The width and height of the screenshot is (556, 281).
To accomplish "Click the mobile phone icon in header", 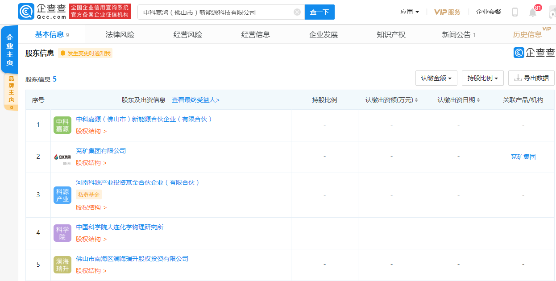I will point(515,12).
